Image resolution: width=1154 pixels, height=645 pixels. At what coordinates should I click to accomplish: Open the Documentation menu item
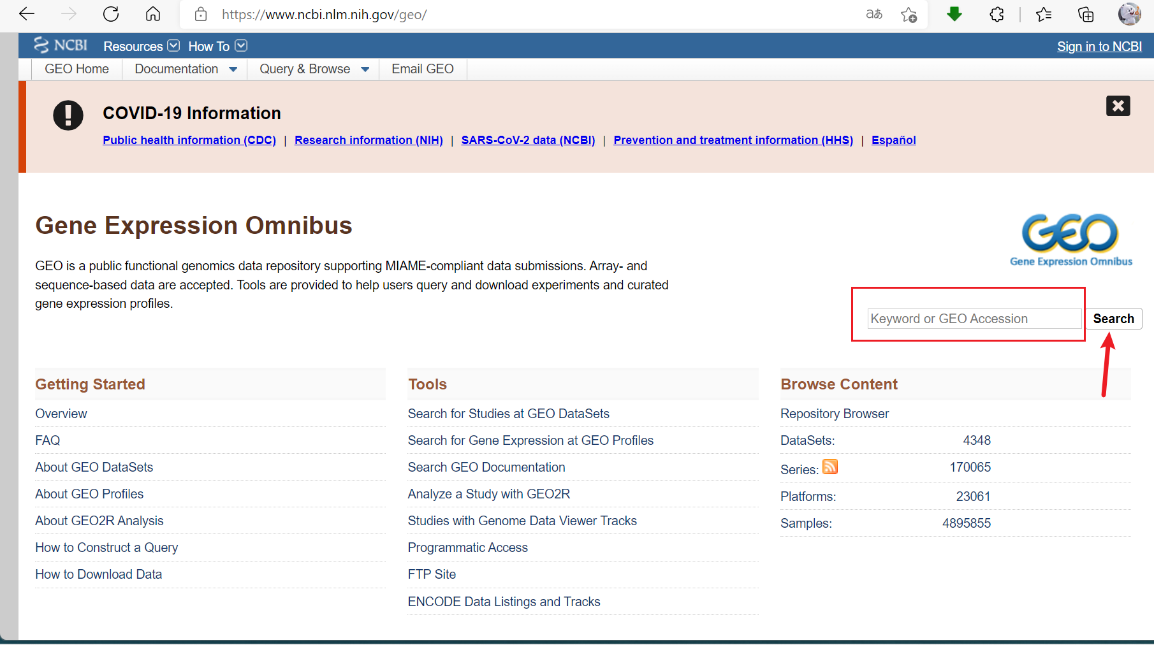pos(177,69)
